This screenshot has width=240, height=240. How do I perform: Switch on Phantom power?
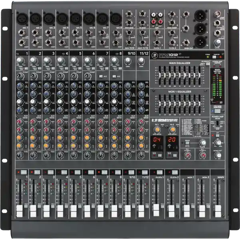(214, 57)
